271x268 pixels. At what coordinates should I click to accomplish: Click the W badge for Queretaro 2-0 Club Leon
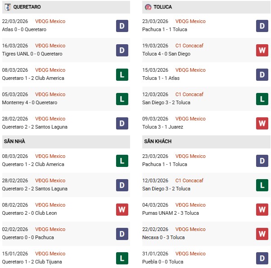(122, 209)
